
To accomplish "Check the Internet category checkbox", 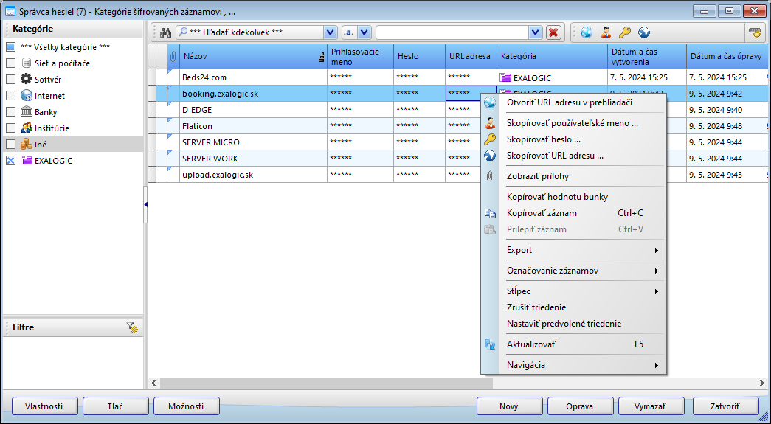I will 11,95.
